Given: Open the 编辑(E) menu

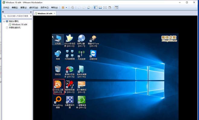Looking at the screenshot, I should click(x=15, y=7).
